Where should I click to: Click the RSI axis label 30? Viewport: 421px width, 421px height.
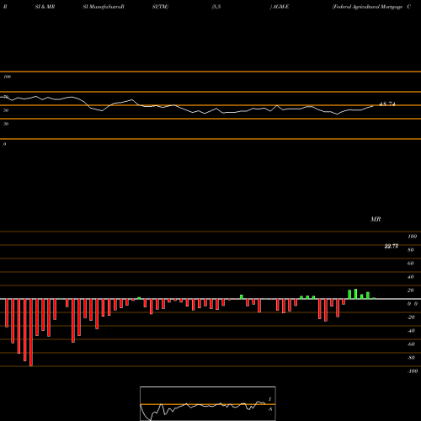click(x=6, y=124)
